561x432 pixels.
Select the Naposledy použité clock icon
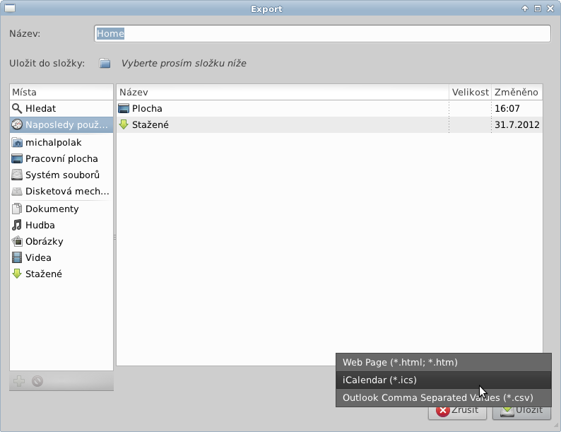click(x=18, y=125)
